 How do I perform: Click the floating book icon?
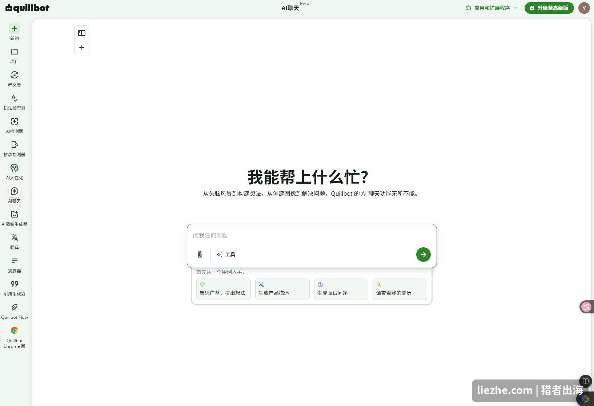586,381
